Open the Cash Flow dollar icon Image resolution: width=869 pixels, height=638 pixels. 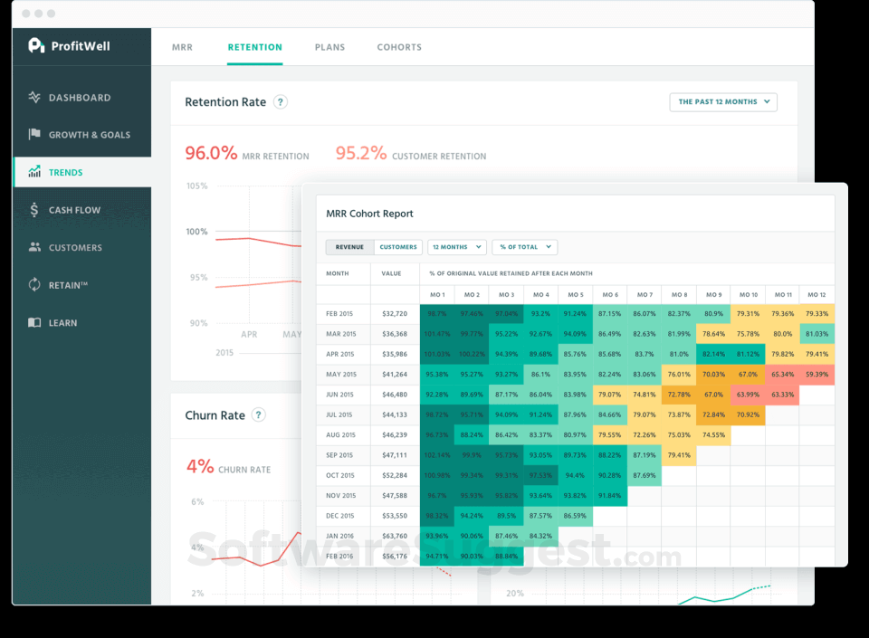[x=34, y=210]
